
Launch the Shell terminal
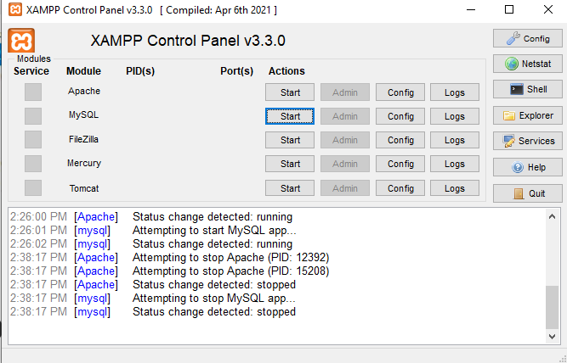point(527,89)
